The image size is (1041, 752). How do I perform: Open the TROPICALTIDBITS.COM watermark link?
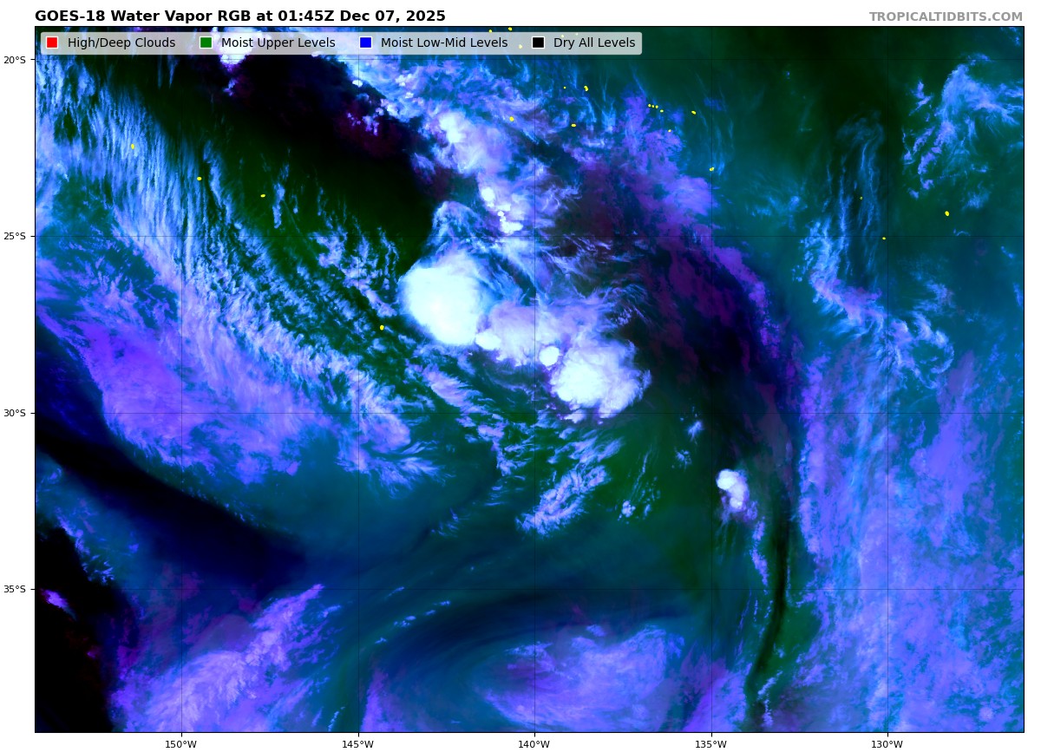(946, 16)
